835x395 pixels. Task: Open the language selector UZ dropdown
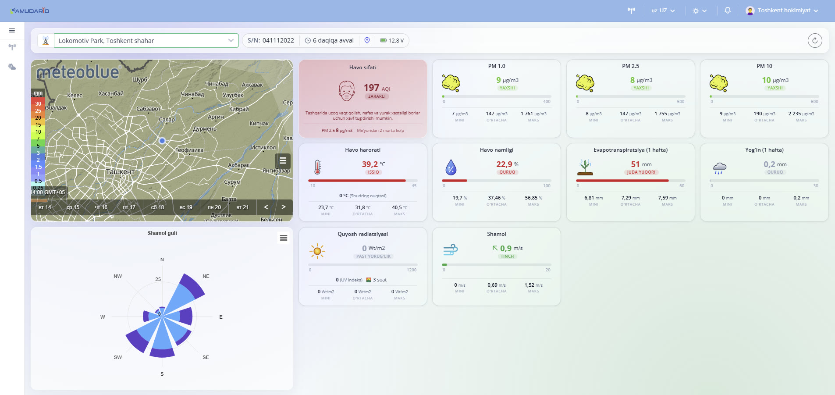[x=663, y=11]
